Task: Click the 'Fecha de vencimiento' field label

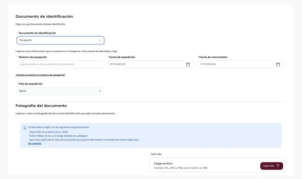Action: coord(213,57)
